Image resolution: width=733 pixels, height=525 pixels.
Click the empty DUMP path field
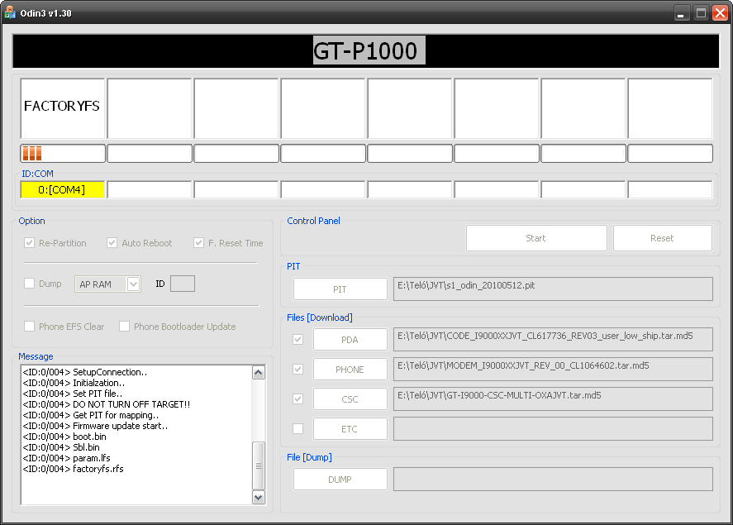point(553,480)
